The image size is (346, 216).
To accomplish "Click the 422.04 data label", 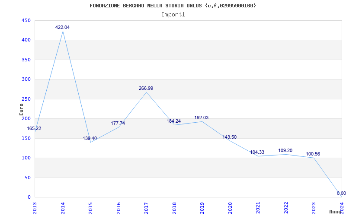I will coord(62,27).
